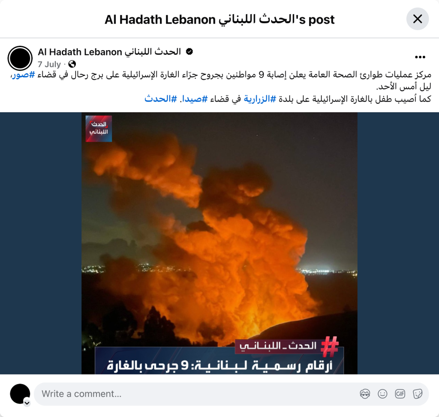The height and width of the screenshot is (417, 439).
Task: Click the Write a comment field
Action: 196,394
